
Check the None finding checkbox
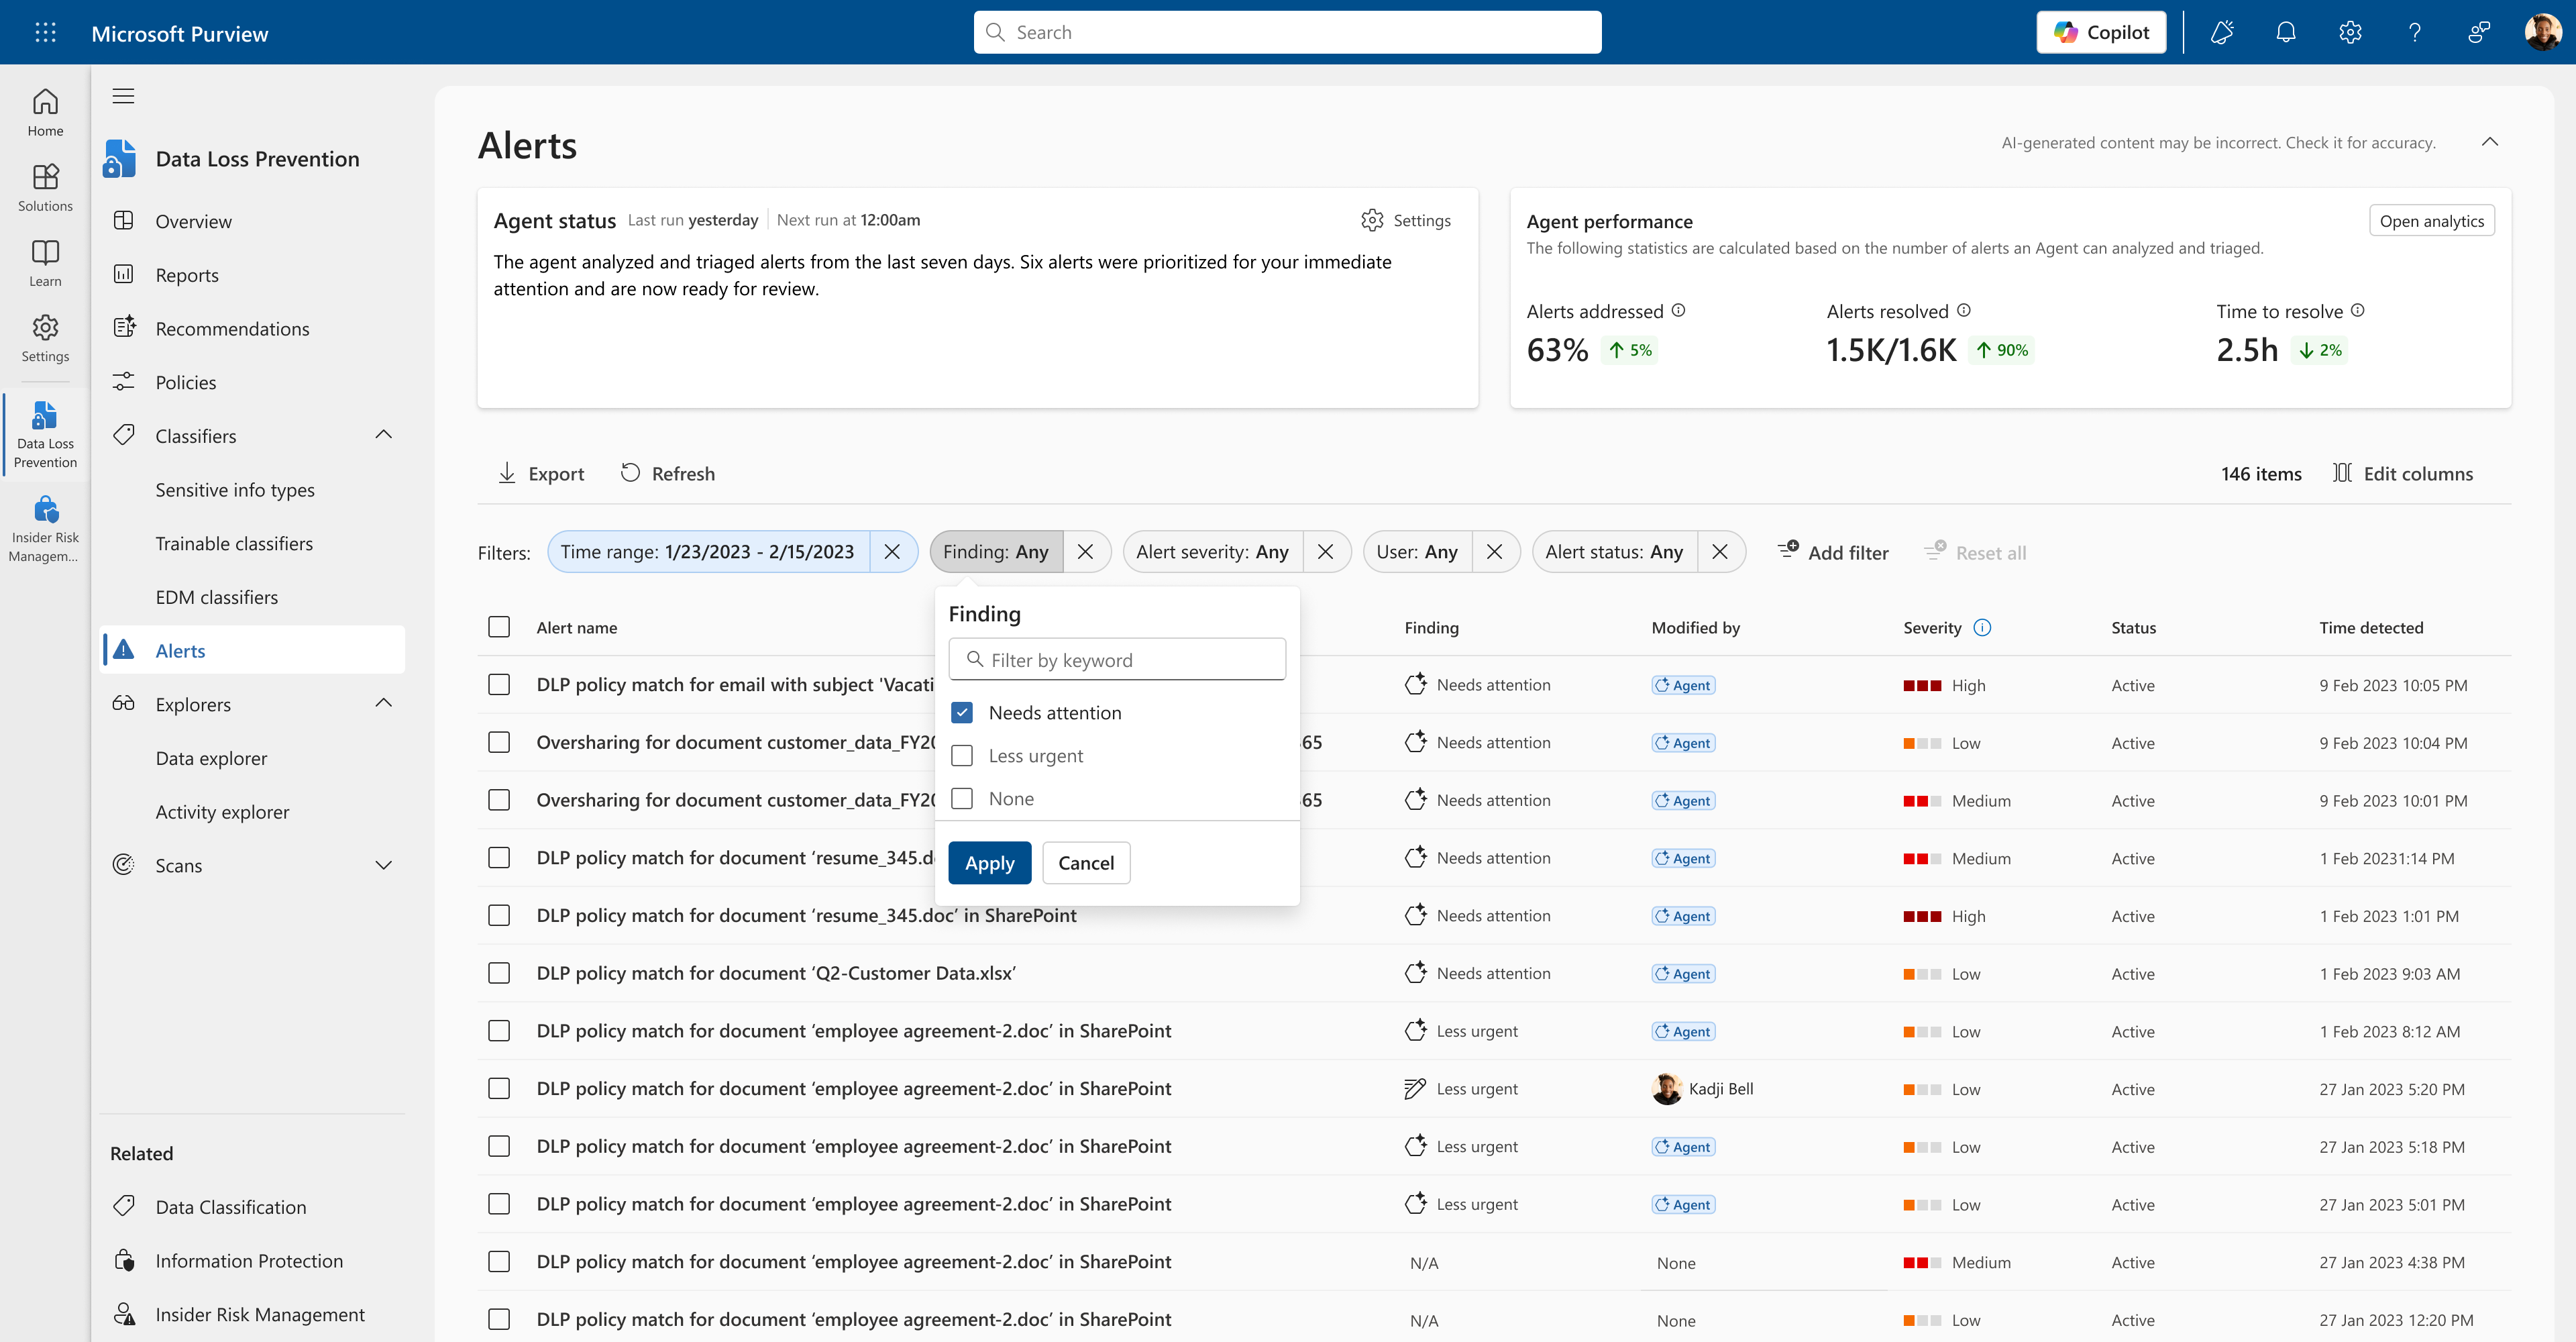(962, 799)
